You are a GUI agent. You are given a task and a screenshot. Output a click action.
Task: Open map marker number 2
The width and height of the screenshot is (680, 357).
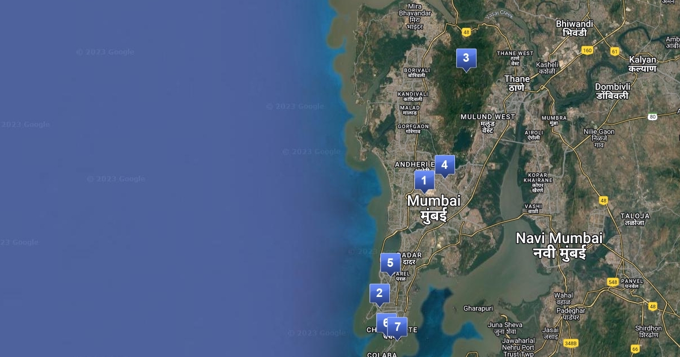coord(379,294)
